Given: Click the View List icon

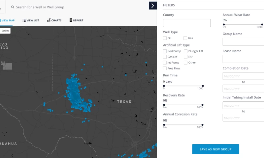Looking at the screenshot, I should (x=24, y=20).
